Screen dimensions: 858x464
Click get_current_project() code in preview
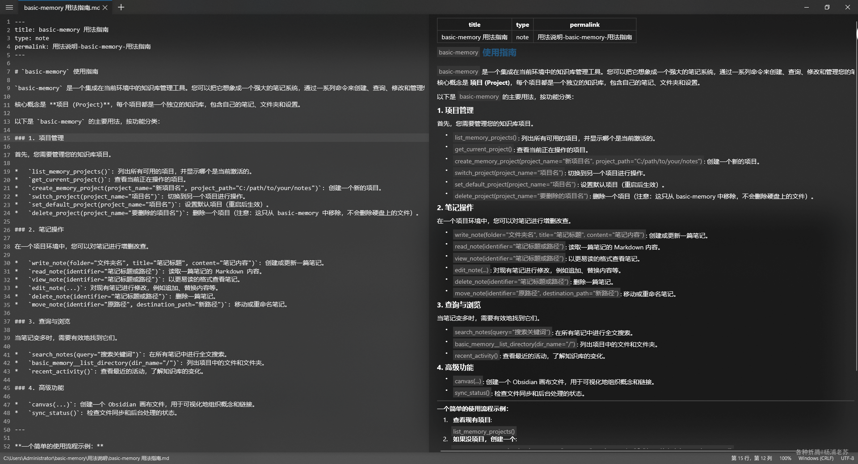pos(483,149)
